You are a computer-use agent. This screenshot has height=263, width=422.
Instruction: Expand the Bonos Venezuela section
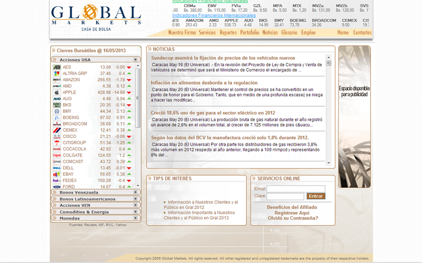(x=136, y=192)
